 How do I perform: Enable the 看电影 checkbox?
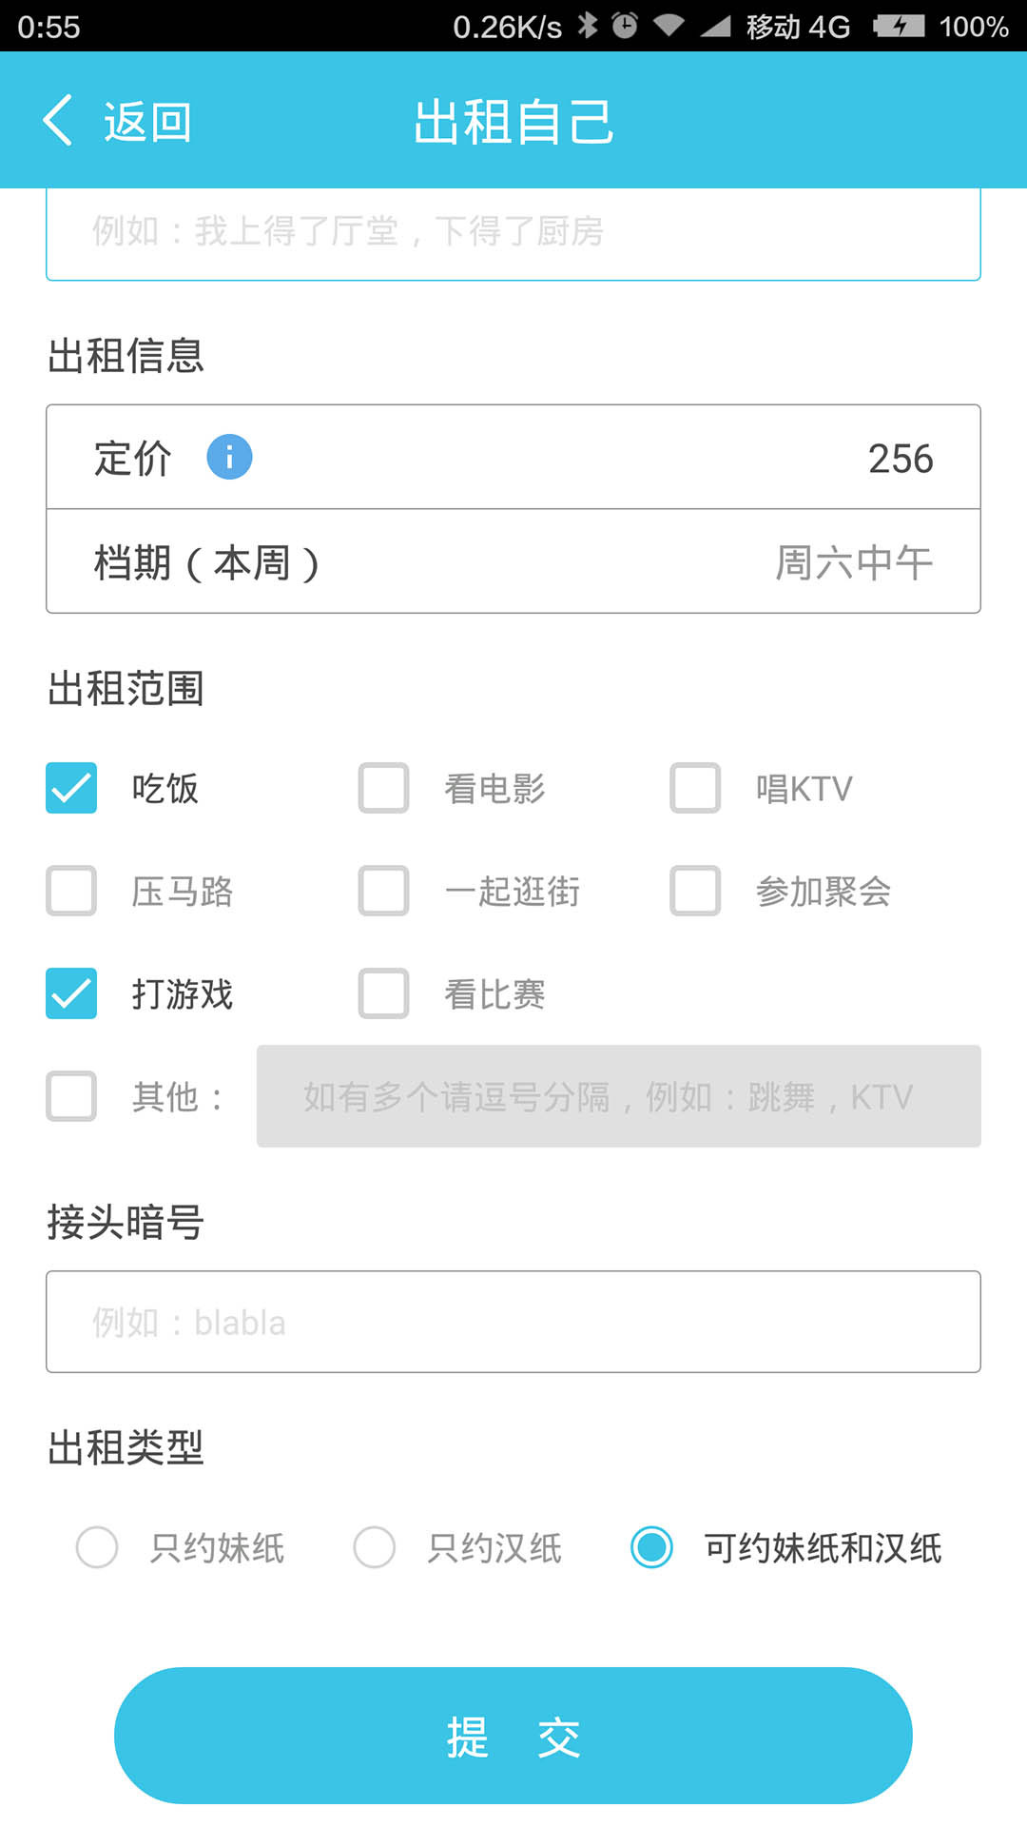tap(383, 788)
